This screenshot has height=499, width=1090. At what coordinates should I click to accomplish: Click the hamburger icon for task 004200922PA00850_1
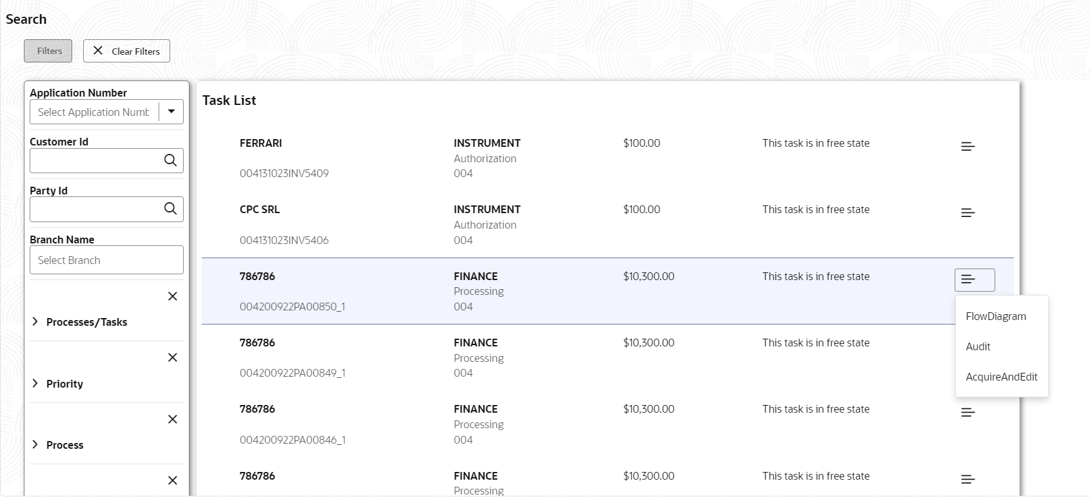(974, 279)
